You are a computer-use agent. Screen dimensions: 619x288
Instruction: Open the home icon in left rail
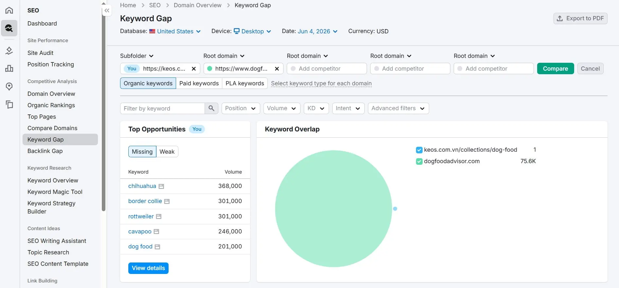point(9,10)
